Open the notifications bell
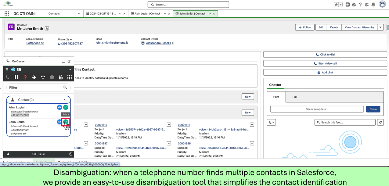 pyautogui.click(x=373, y=5)
